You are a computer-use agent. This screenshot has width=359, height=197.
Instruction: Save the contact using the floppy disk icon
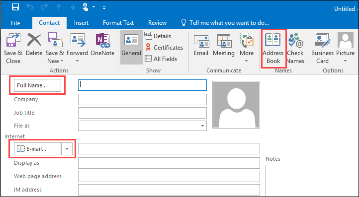[x=15, y=7]
